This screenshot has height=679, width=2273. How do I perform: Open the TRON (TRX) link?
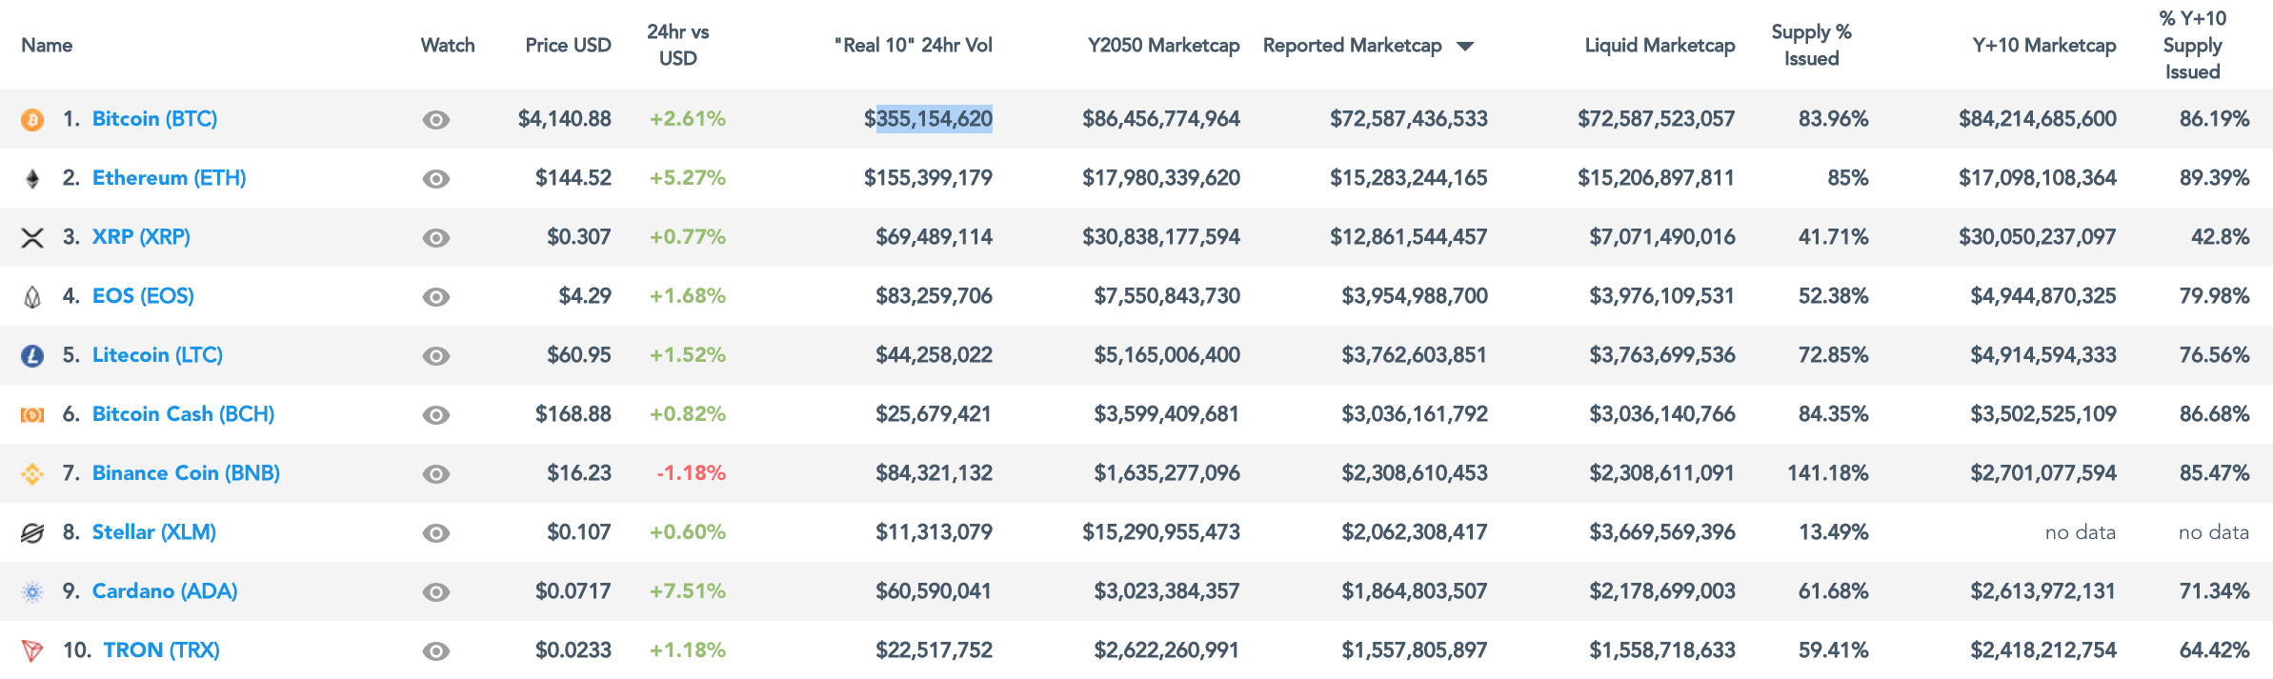click(x=162, y=650)
